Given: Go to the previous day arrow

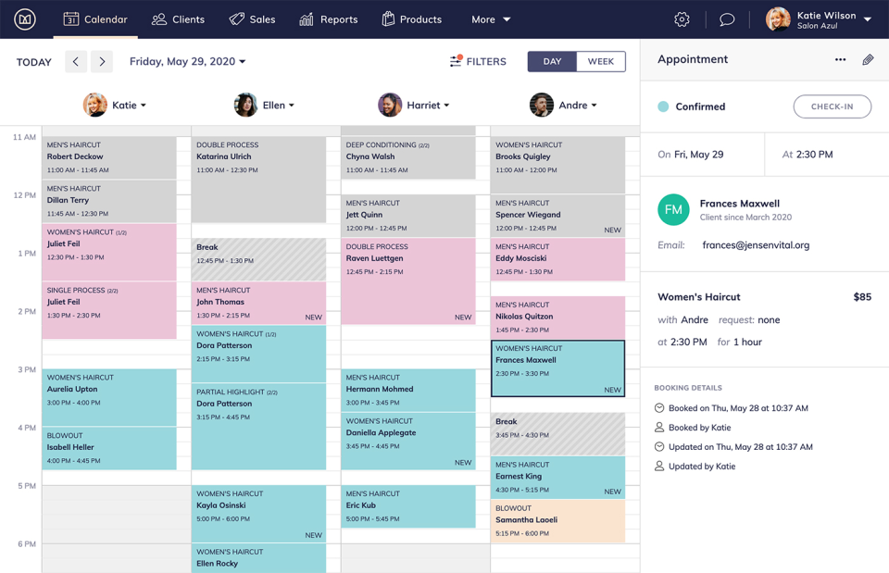Looking at the screenshot, I should click(76, 61).
